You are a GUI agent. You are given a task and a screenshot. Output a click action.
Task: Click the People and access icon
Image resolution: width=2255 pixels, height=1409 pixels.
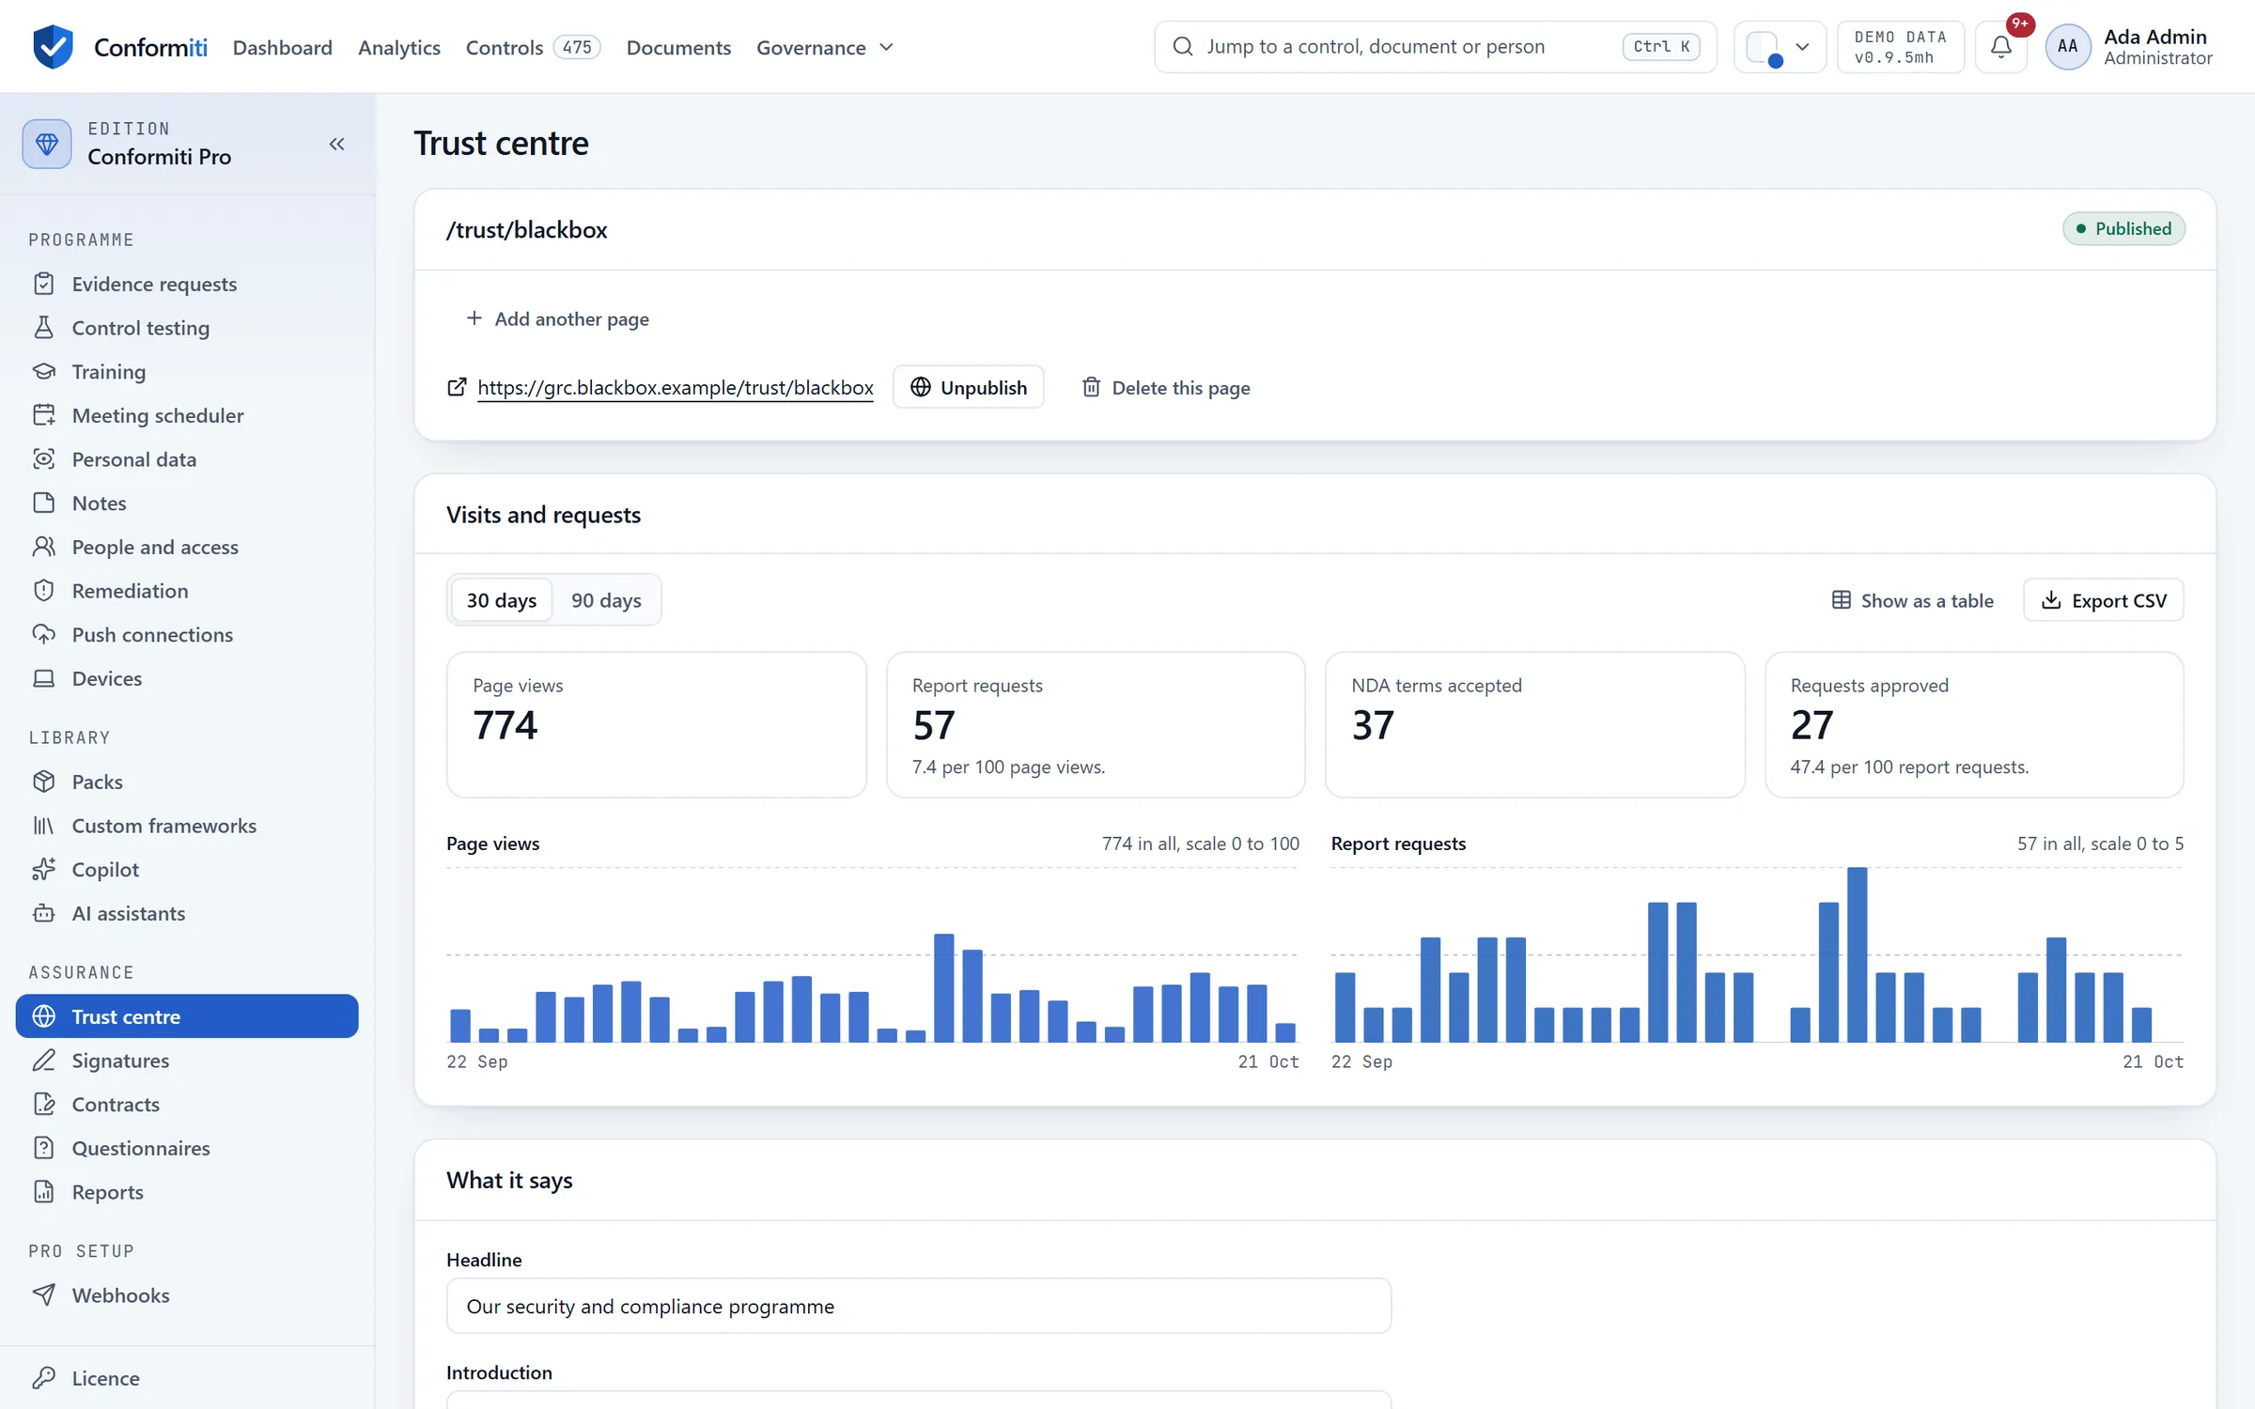pyautogui.click(x=44, y=547)
